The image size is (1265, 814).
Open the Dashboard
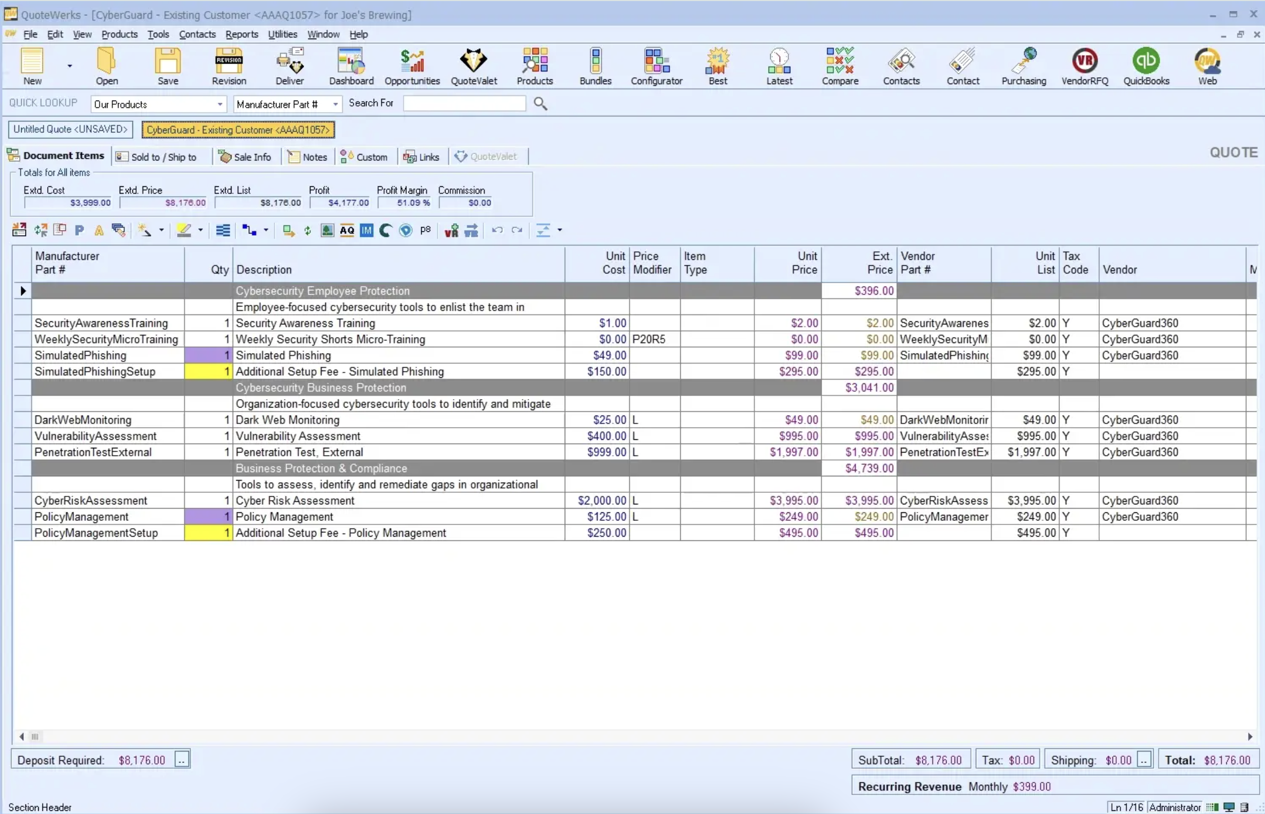(x=351, y=66)
